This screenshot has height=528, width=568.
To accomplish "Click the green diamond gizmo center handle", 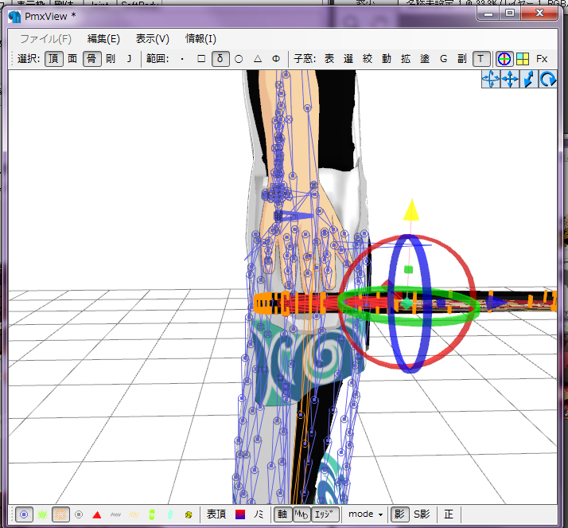I will click(407, 303).
